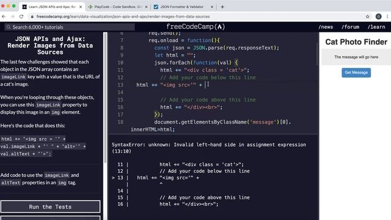Screen dimensions: 391x220
Task: Click the Run the Tests button
Action: [x=50, y=207]
